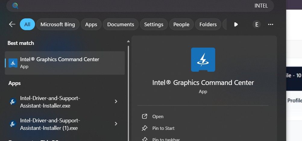Click Intel Graphics Command Center title in preview
Screen dimensions: 302x141
click(203, 83)
